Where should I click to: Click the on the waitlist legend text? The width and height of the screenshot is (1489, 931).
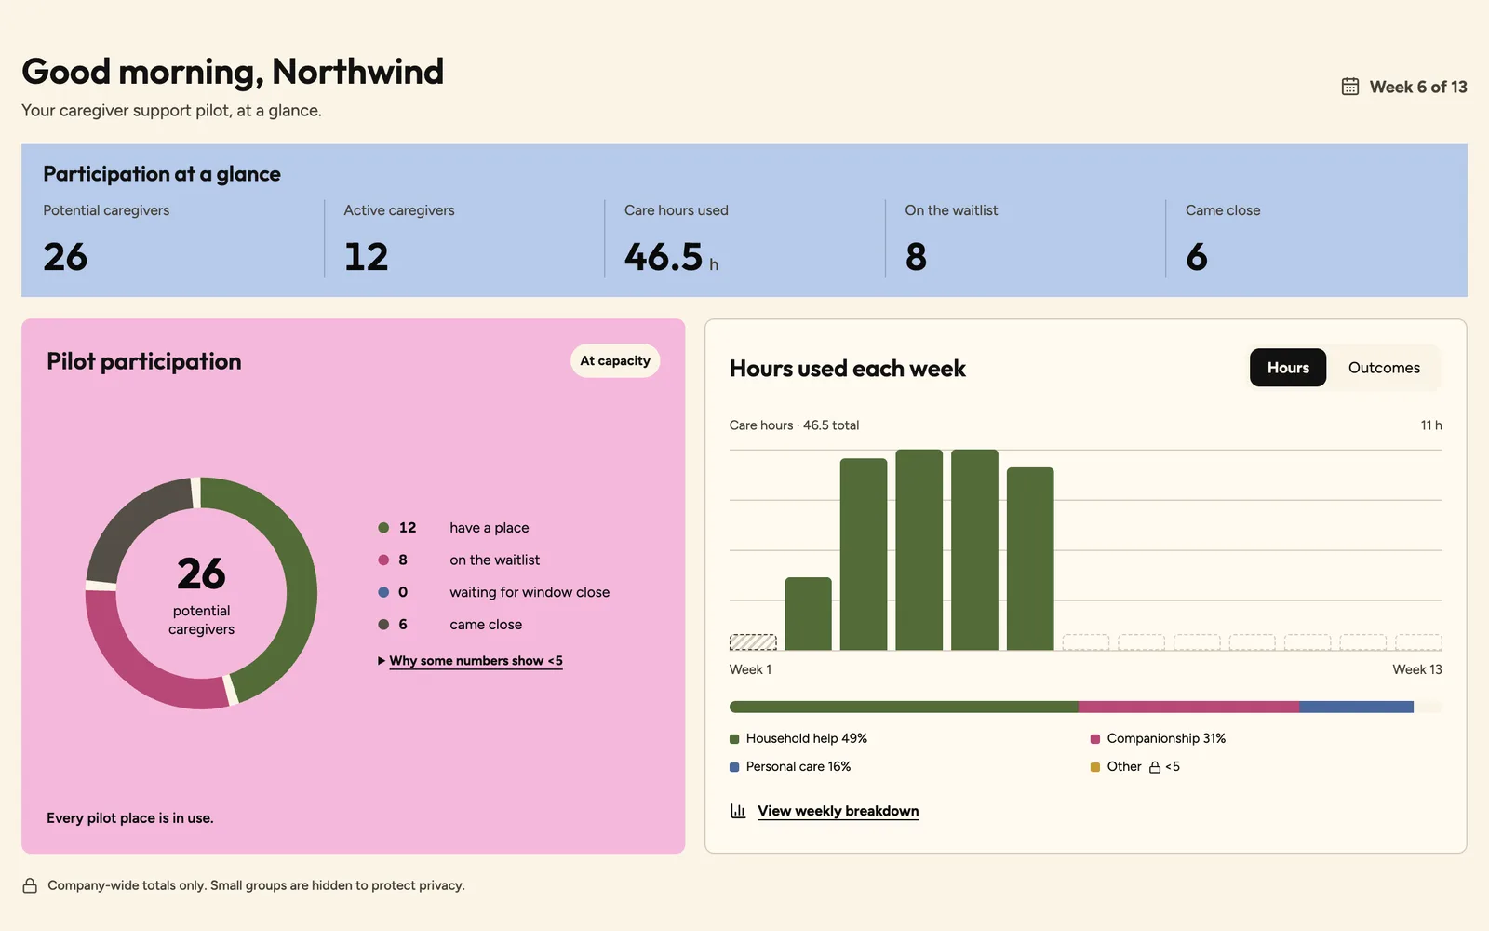click(x=495, y=560)
